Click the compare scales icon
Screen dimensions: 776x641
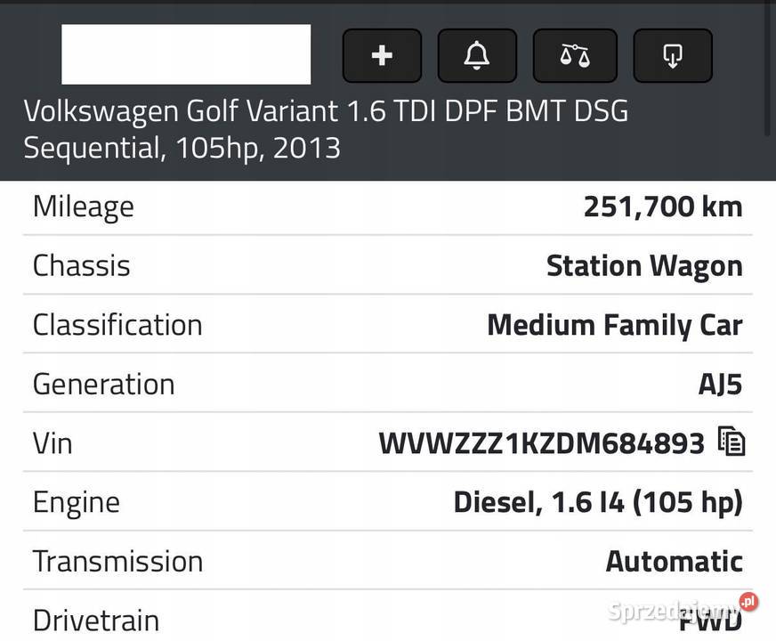click(575, 55)
